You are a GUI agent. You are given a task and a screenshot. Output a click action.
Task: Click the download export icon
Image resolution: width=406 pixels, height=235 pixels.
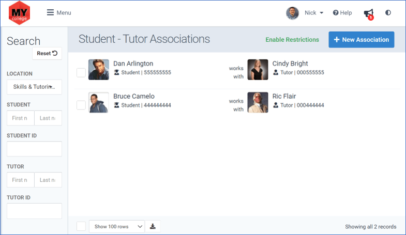tap(153, 226)
